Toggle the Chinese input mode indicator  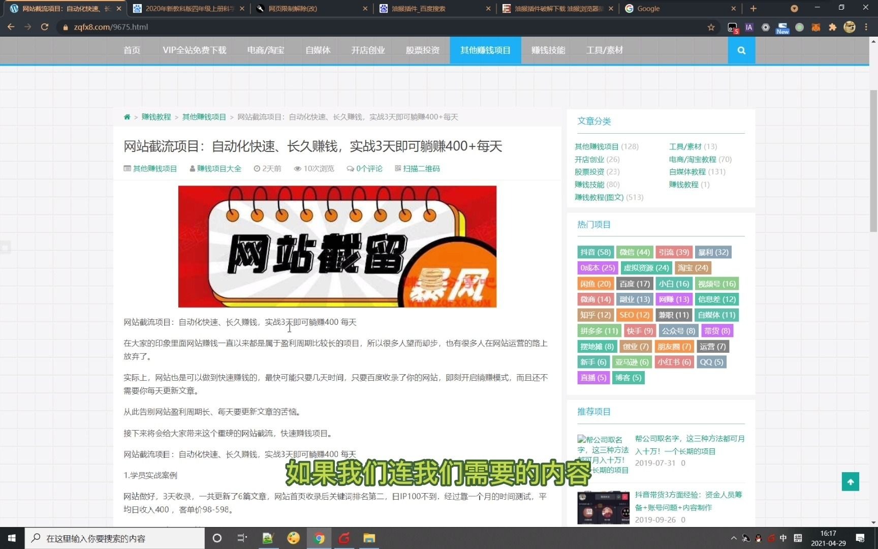coord(783,538)
